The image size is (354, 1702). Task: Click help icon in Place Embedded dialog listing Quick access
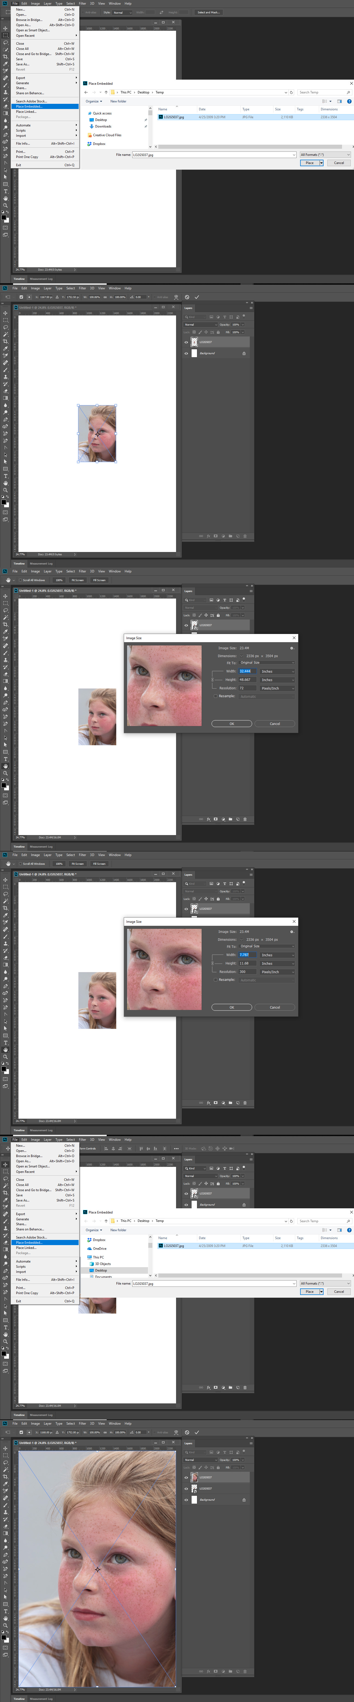point(349,101)
